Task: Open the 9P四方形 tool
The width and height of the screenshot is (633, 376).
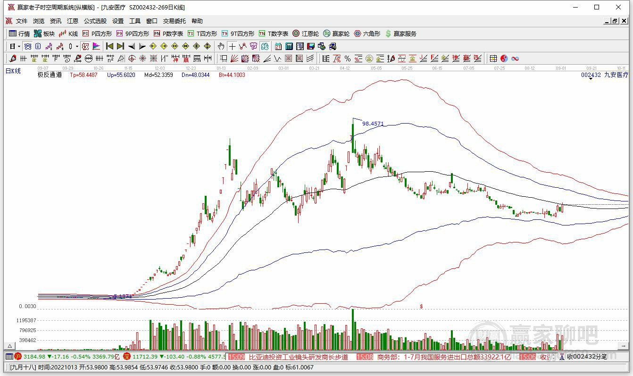Action: pos(133,33)
